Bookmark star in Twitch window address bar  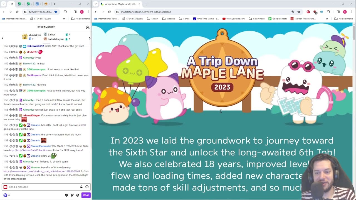56,12
